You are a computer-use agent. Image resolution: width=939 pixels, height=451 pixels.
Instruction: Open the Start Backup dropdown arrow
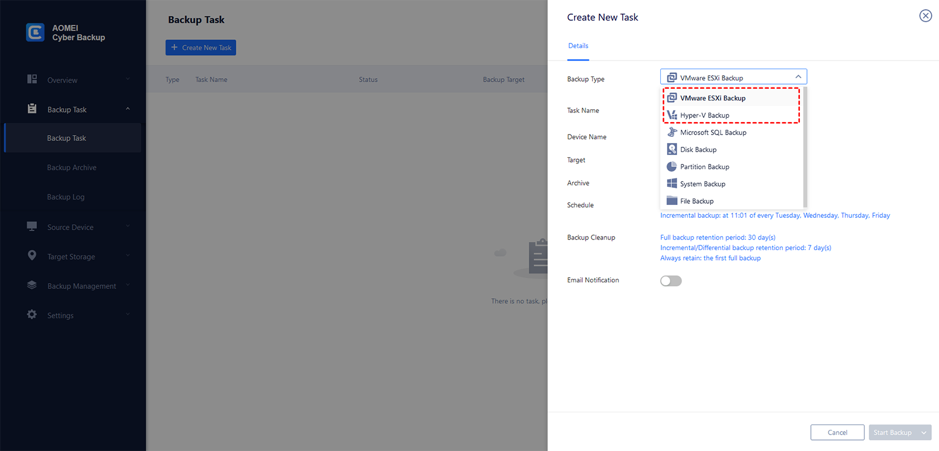coord(924,433)
